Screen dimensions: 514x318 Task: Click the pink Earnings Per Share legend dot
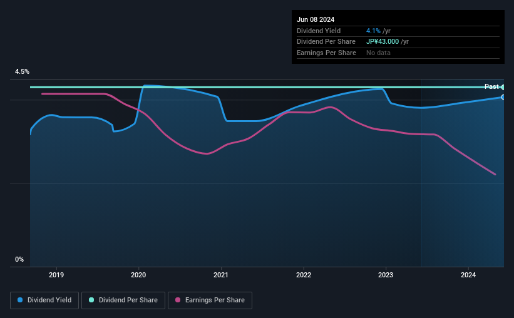[x=178, y=300]
